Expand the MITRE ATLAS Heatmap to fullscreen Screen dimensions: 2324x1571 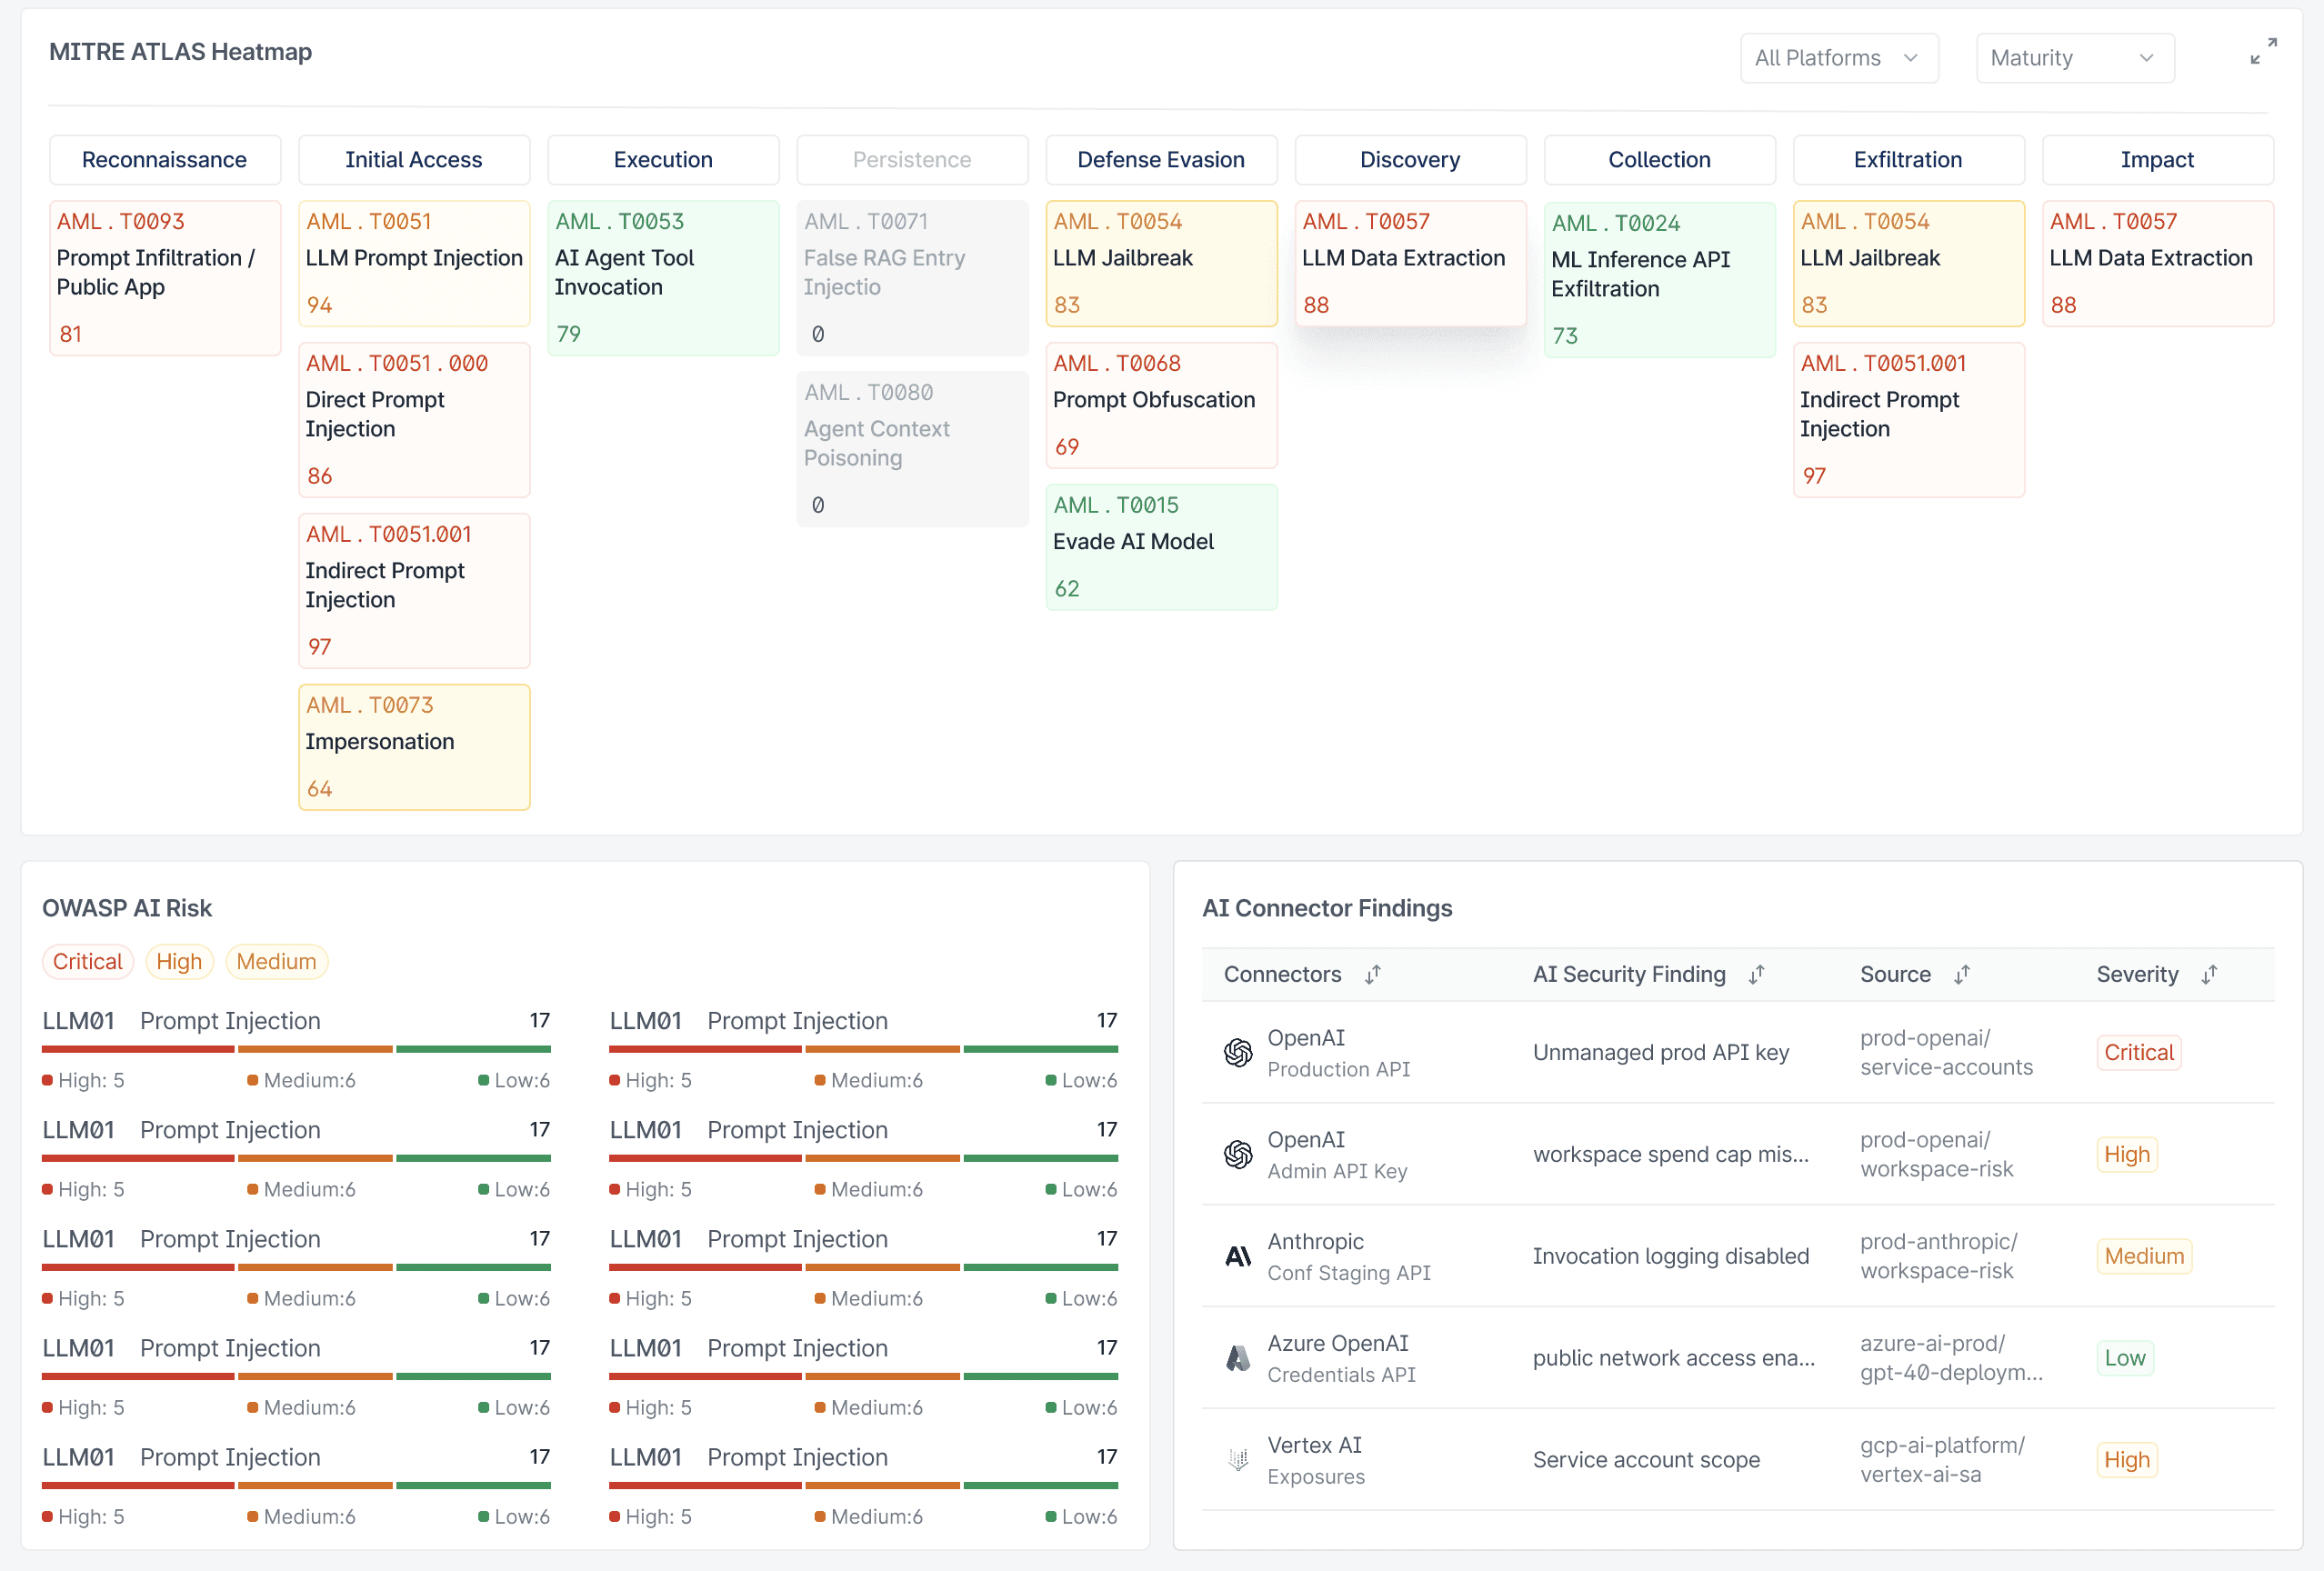2263,51
